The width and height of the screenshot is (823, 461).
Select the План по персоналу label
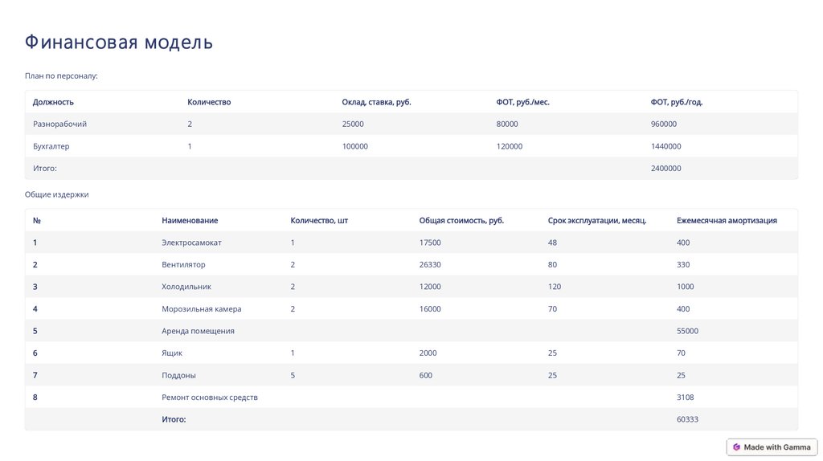click(61, 76)
